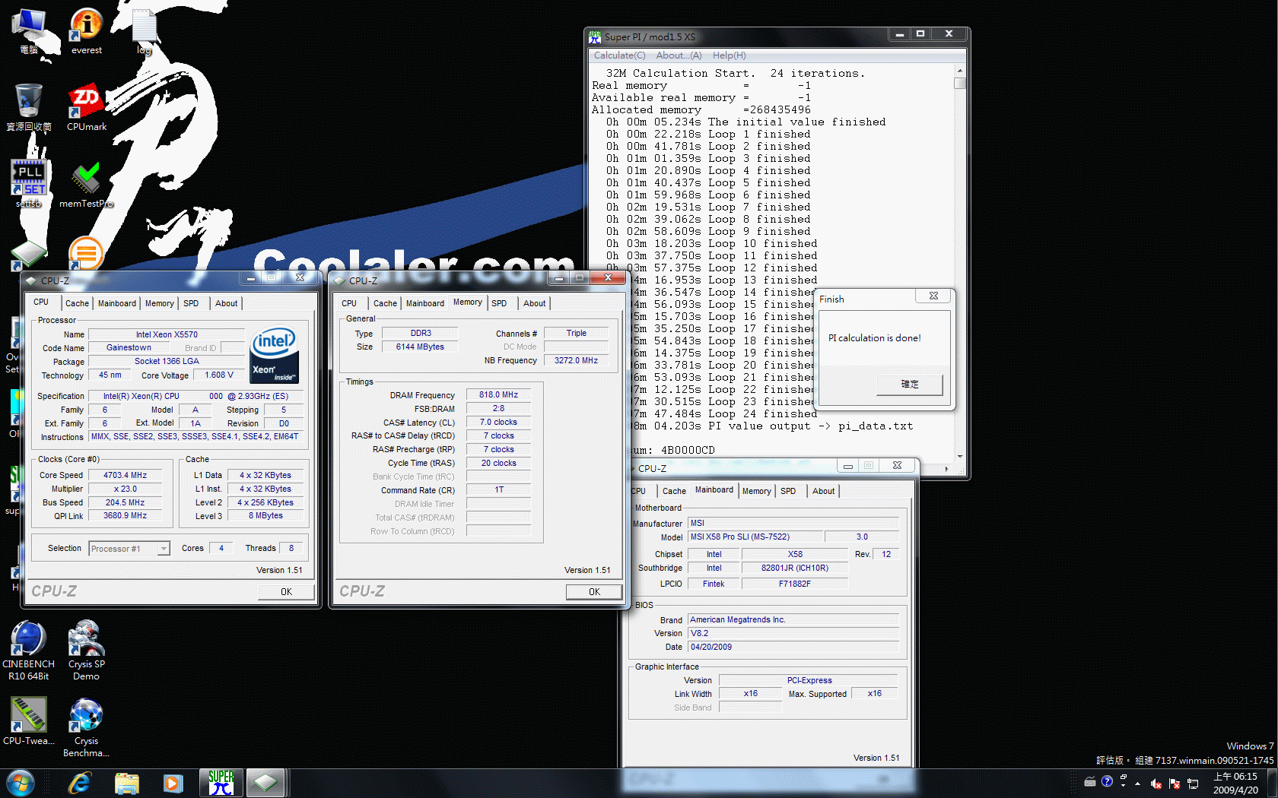Click the DRAM Frequency 818.0 MHz field
1278x798 pixels.
point(498,395)
